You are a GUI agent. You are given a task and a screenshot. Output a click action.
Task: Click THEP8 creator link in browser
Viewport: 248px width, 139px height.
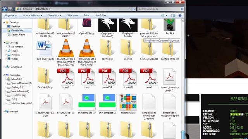tap(234, 111)
